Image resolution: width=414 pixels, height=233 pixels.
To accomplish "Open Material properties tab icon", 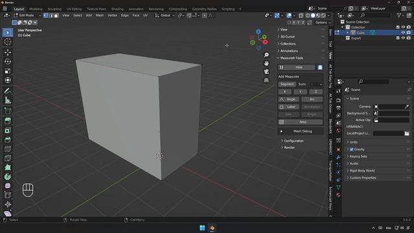I will click(338, 195).
